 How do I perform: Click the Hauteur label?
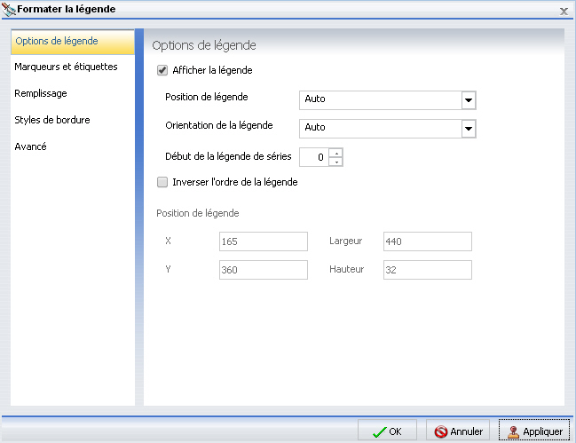pos(346,269)
